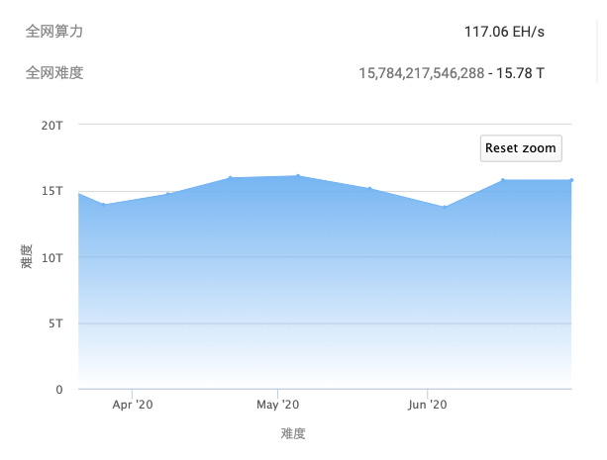Click the vertical 难度 y-axis title

(x=26, y=257)
